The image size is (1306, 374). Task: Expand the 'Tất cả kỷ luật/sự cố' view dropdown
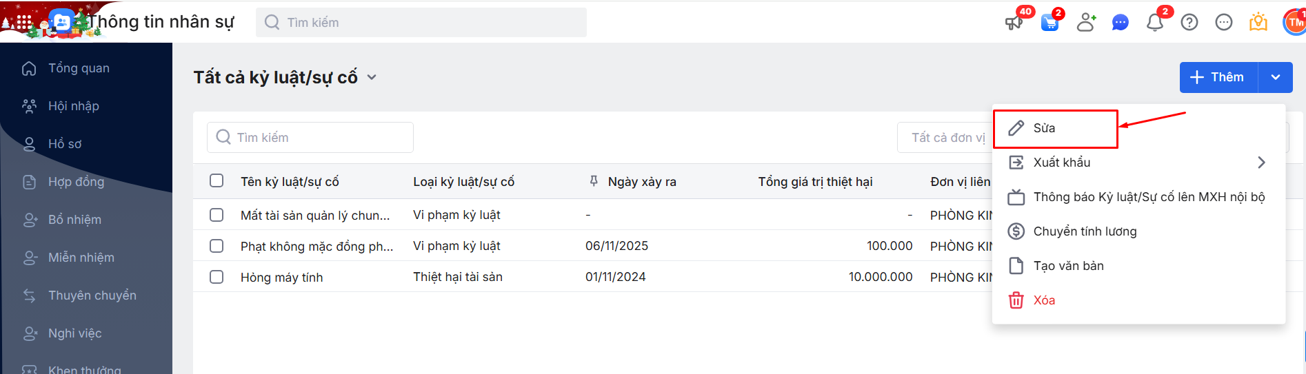[x=372, y=77]
